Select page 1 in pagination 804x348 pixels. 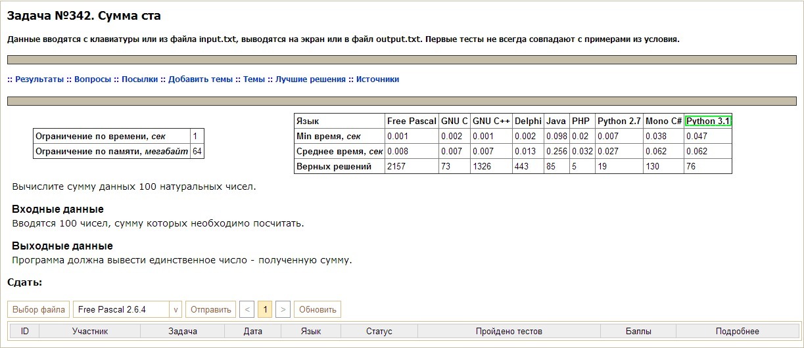tap(265, 309)
